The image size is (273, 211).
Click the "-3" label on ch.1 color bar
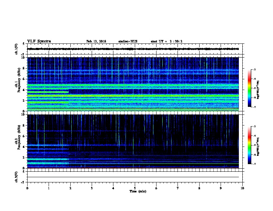click(254, 69)
